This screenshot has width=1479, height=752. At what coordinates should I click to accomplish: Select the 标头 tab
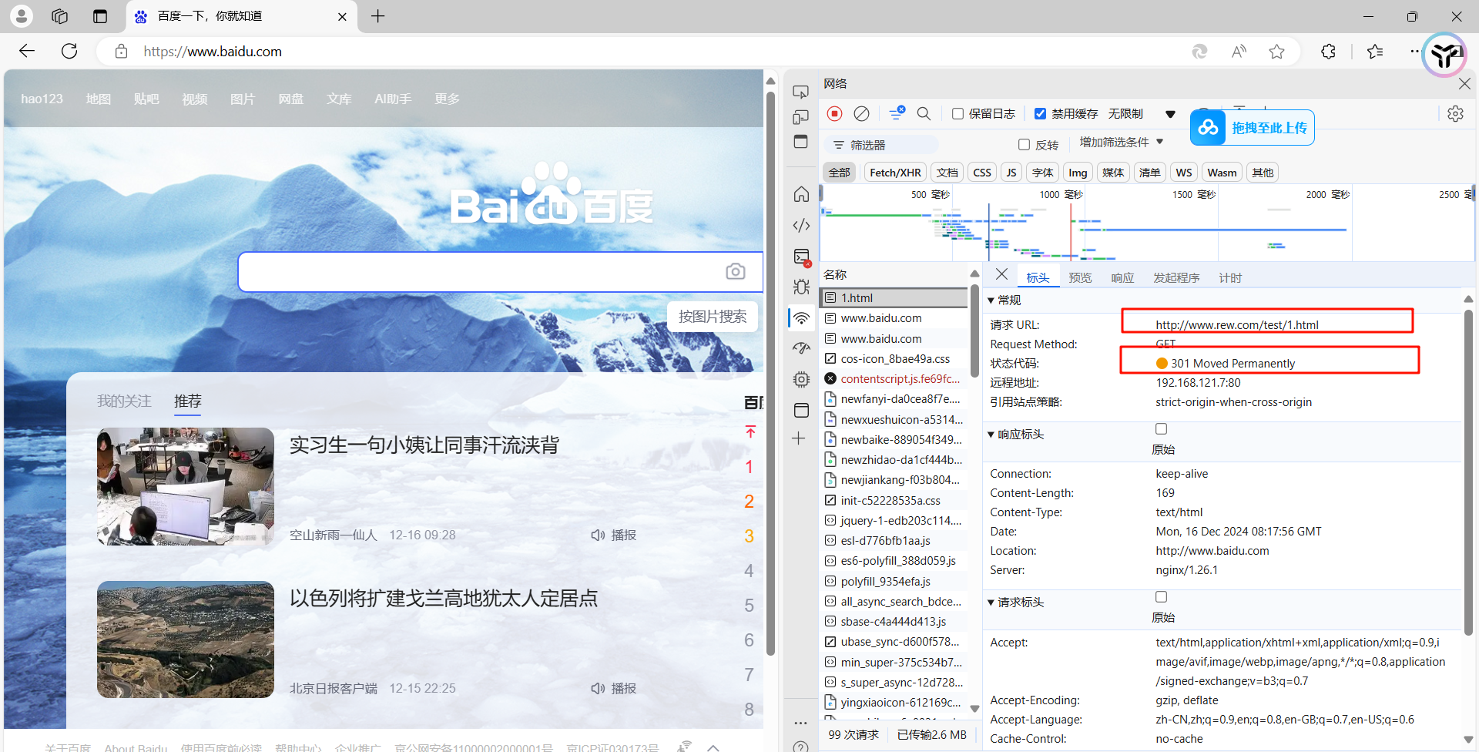pos(1038,278)
